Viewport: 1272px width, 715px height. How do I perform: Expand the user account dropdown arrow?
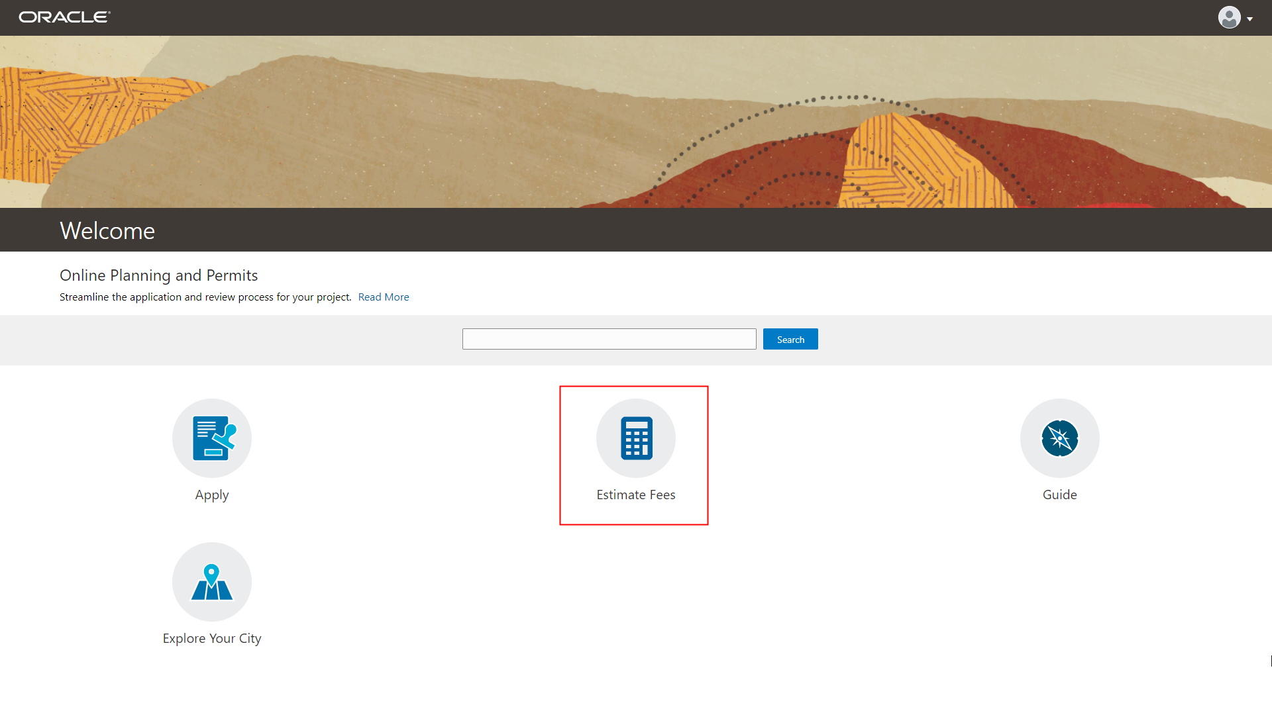1250,19
